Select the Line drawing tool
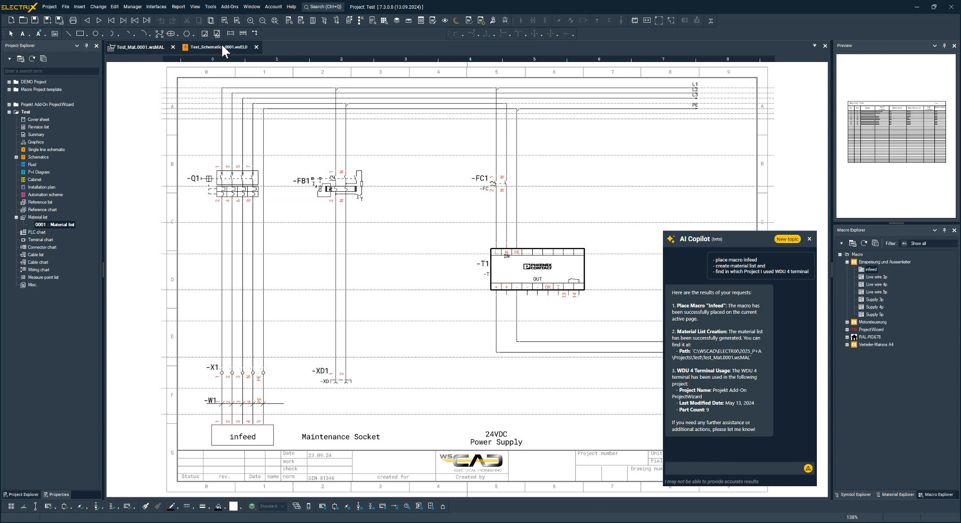This screenshot has width=961, height=523. [x=68, y=33]
